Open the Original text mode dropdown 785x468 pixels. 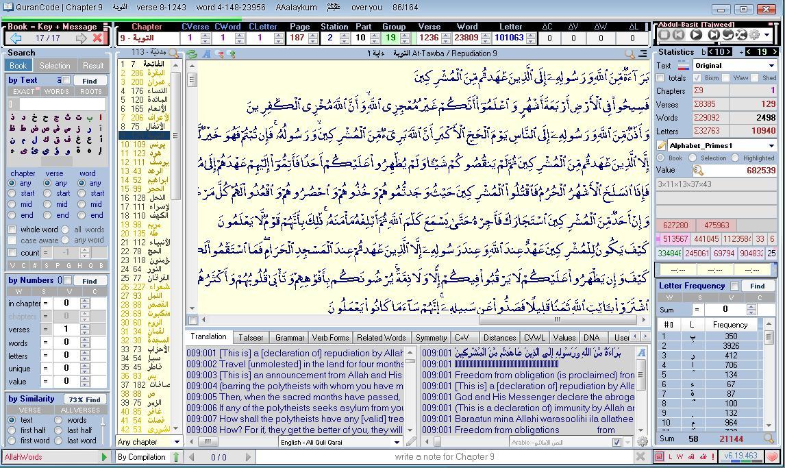click(x=771, y=66)
